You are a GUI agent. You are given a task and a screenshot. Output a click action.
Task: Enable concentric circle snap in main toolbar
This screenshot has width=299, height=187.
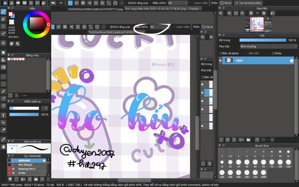pos(102,3)
